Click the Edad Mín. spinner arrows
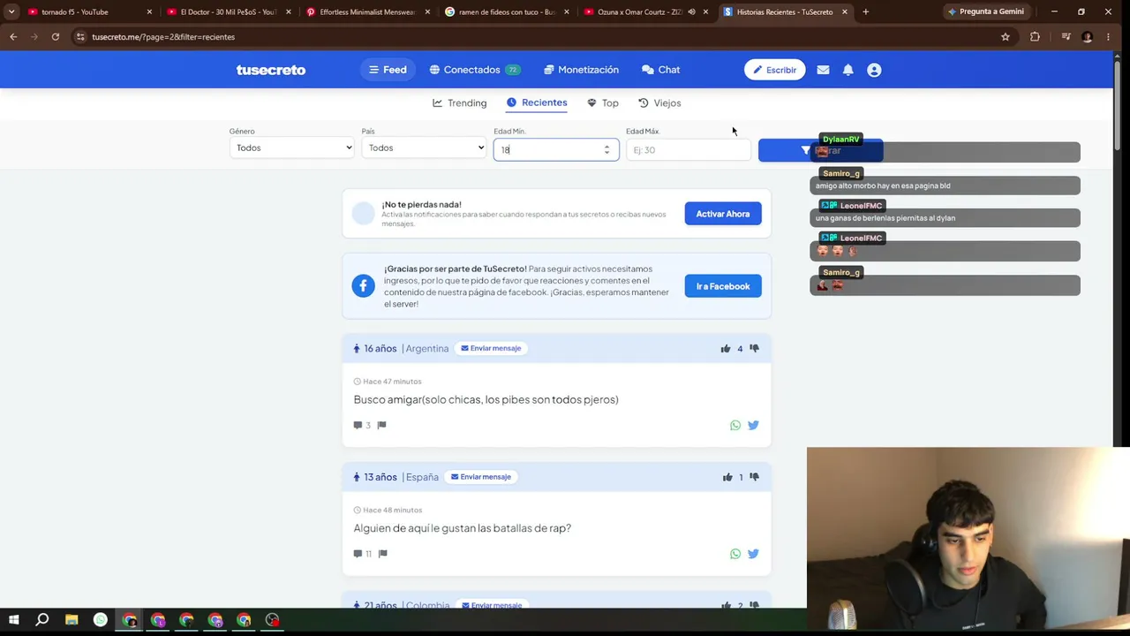The height and width of the screenshot is (636, 1130). tap(606, 149)
